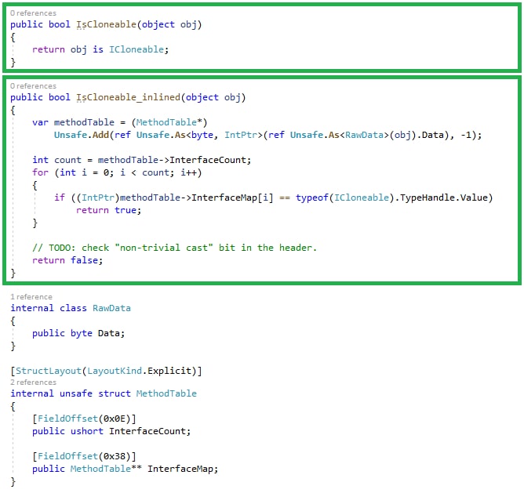Image resolution: width=524 pixels, height=493 pixels.
Task: Click 'ICloneable' in the return statement
Action: pyautogui.click(x=136, y=49)
